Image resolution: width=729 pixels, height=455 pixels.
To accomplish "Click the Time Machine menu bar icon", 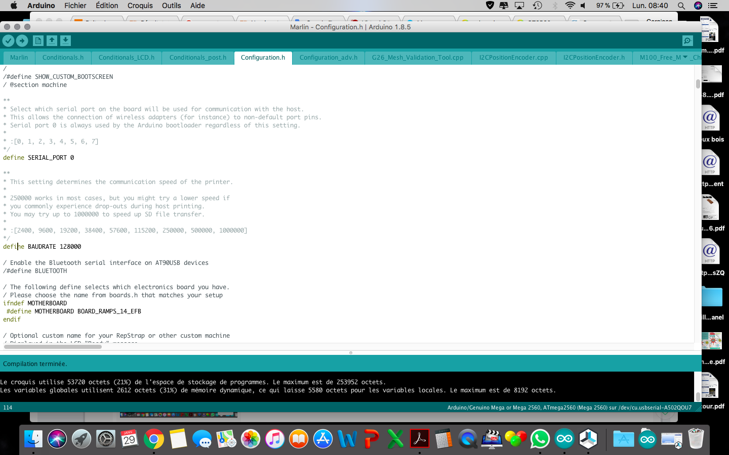I will coord(537,6).
